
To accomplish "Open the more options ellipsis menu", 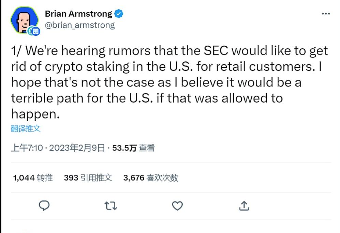I will [326, 14].
